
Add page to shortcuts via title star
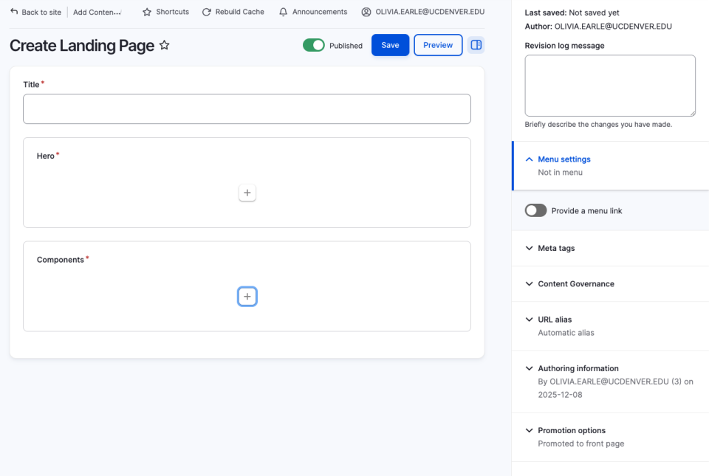pos(165,45)
